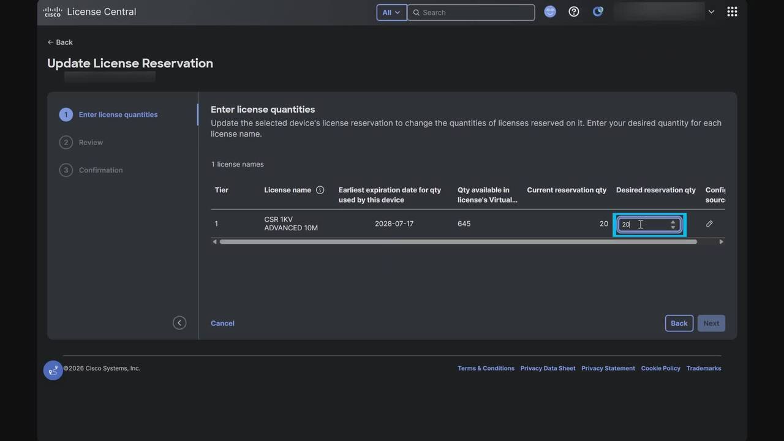Screen dimensions: 784x441
Task: Select the Enter license quantities step
Action: 118,115
